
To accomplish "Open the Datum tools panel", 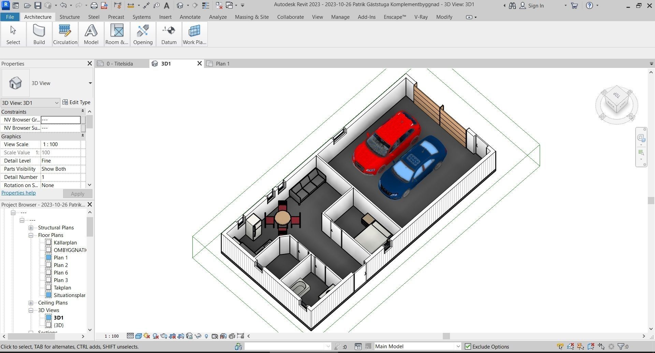I will [169, 34].
